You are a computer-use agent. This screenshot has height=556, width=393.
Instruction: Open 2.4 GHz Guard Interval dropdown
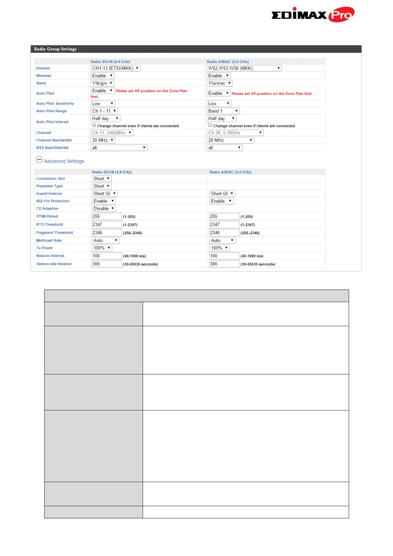pos(105,194)
